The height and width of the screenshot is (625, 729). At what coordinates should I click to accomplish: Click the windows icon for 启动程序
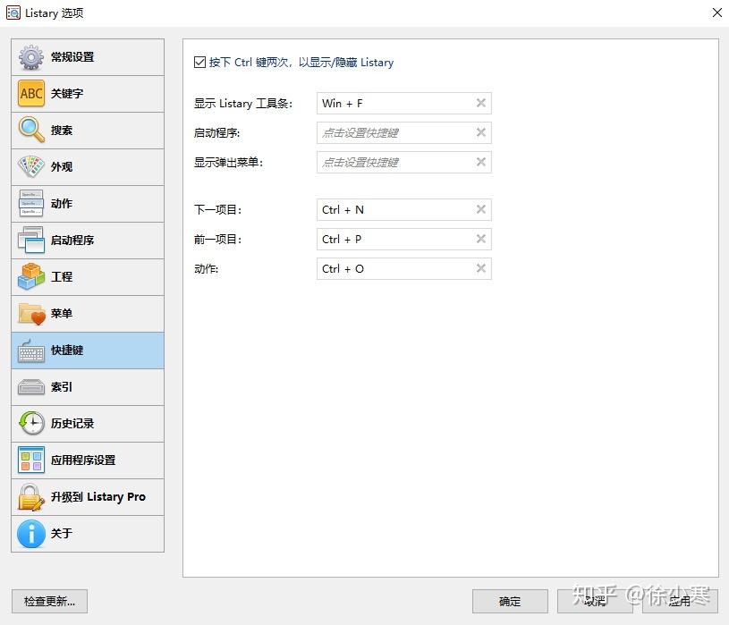coord(31,240)
